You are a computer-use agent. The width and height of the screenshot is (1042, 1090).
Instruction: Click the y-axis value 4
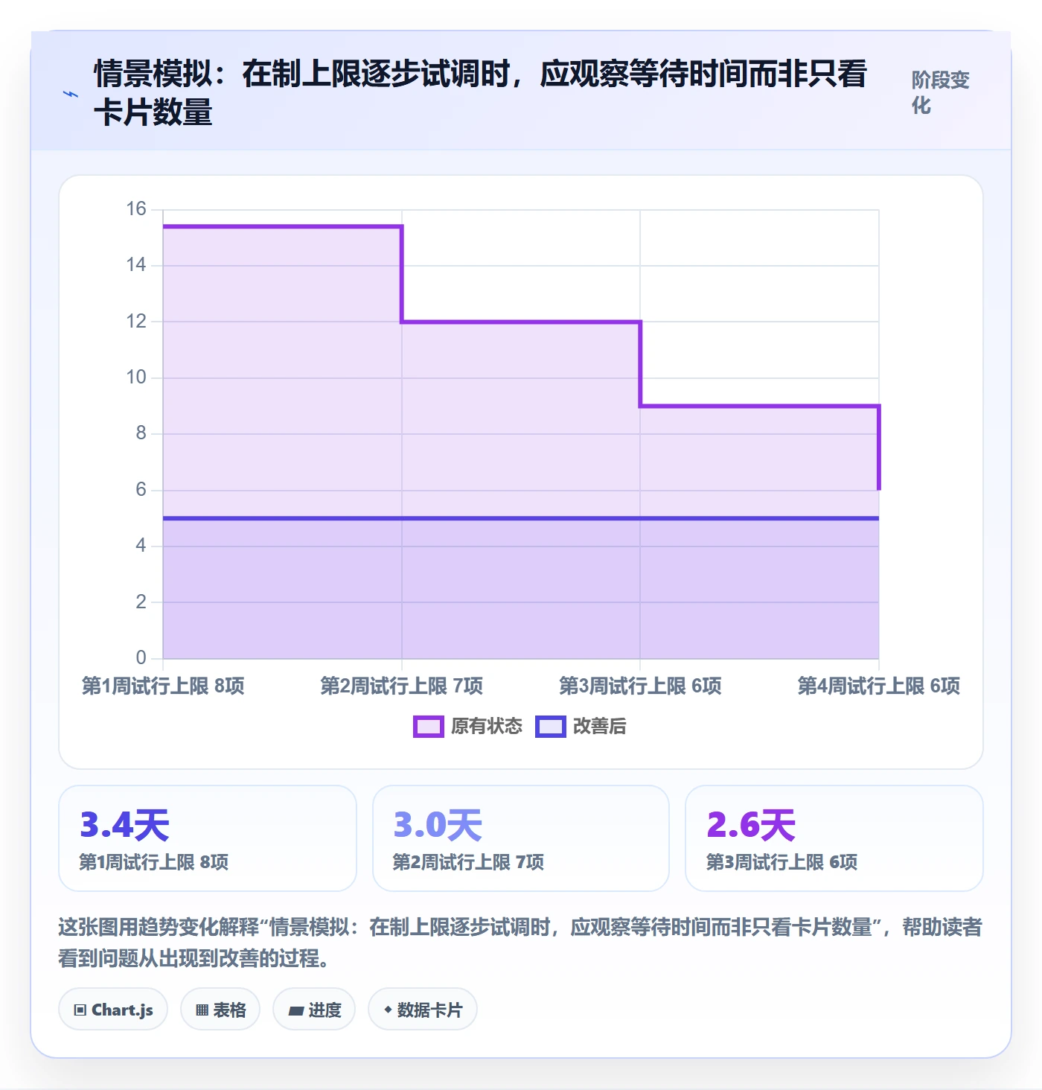(x=141, y=545)
